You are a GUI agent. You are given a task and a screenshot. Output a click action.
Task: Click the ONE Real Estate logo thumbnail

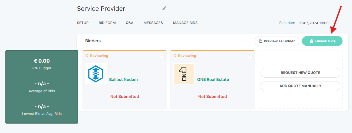point(184,74)
